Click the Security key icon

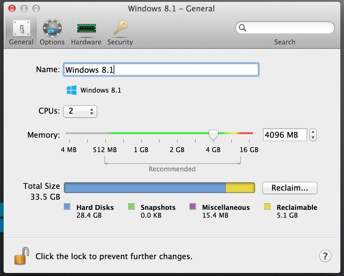coord(121,28)
